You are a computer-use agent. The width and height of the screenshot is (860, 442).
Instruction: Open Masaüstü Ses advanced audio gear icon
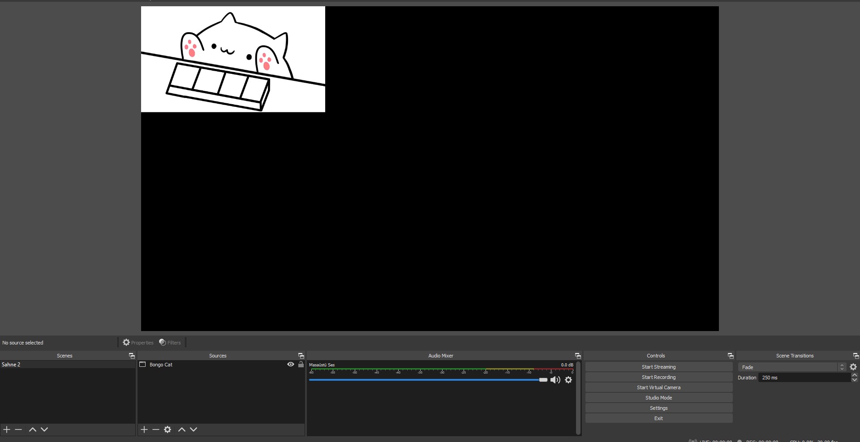point(568,380)
